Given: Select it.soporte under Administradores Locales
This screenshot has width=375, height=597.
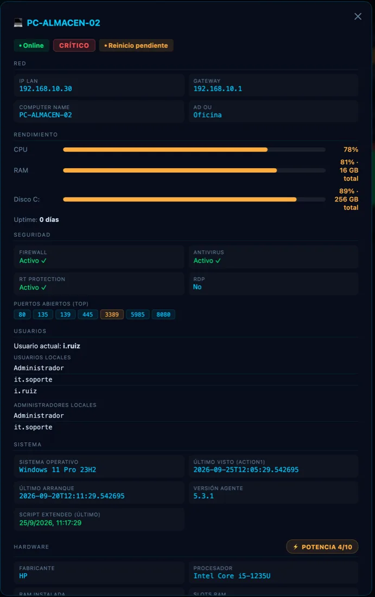Looking at the screenshot, I should coord(33,427).
